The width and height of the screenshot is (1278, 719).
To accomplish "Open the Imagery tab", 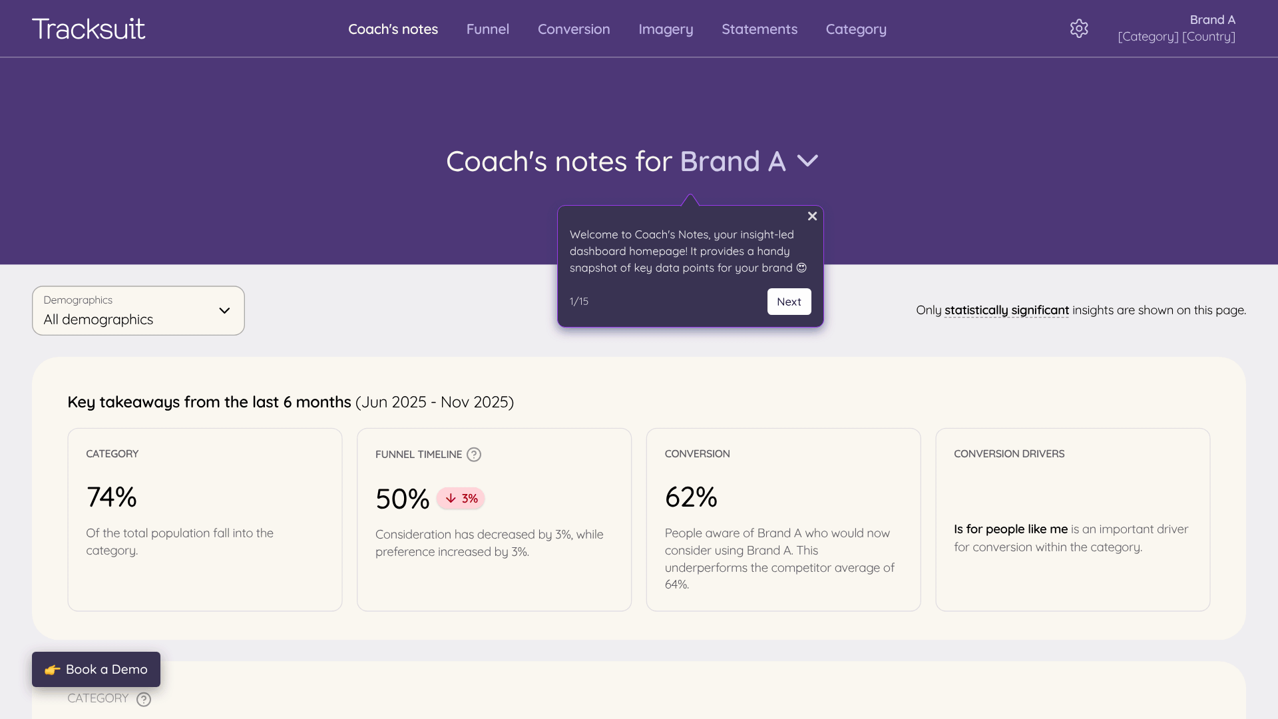I will [x=666, y=29].
